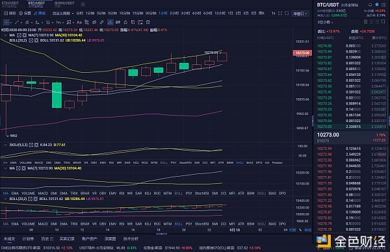Enter fullscreen chart mode icon

tap(280, 13)
